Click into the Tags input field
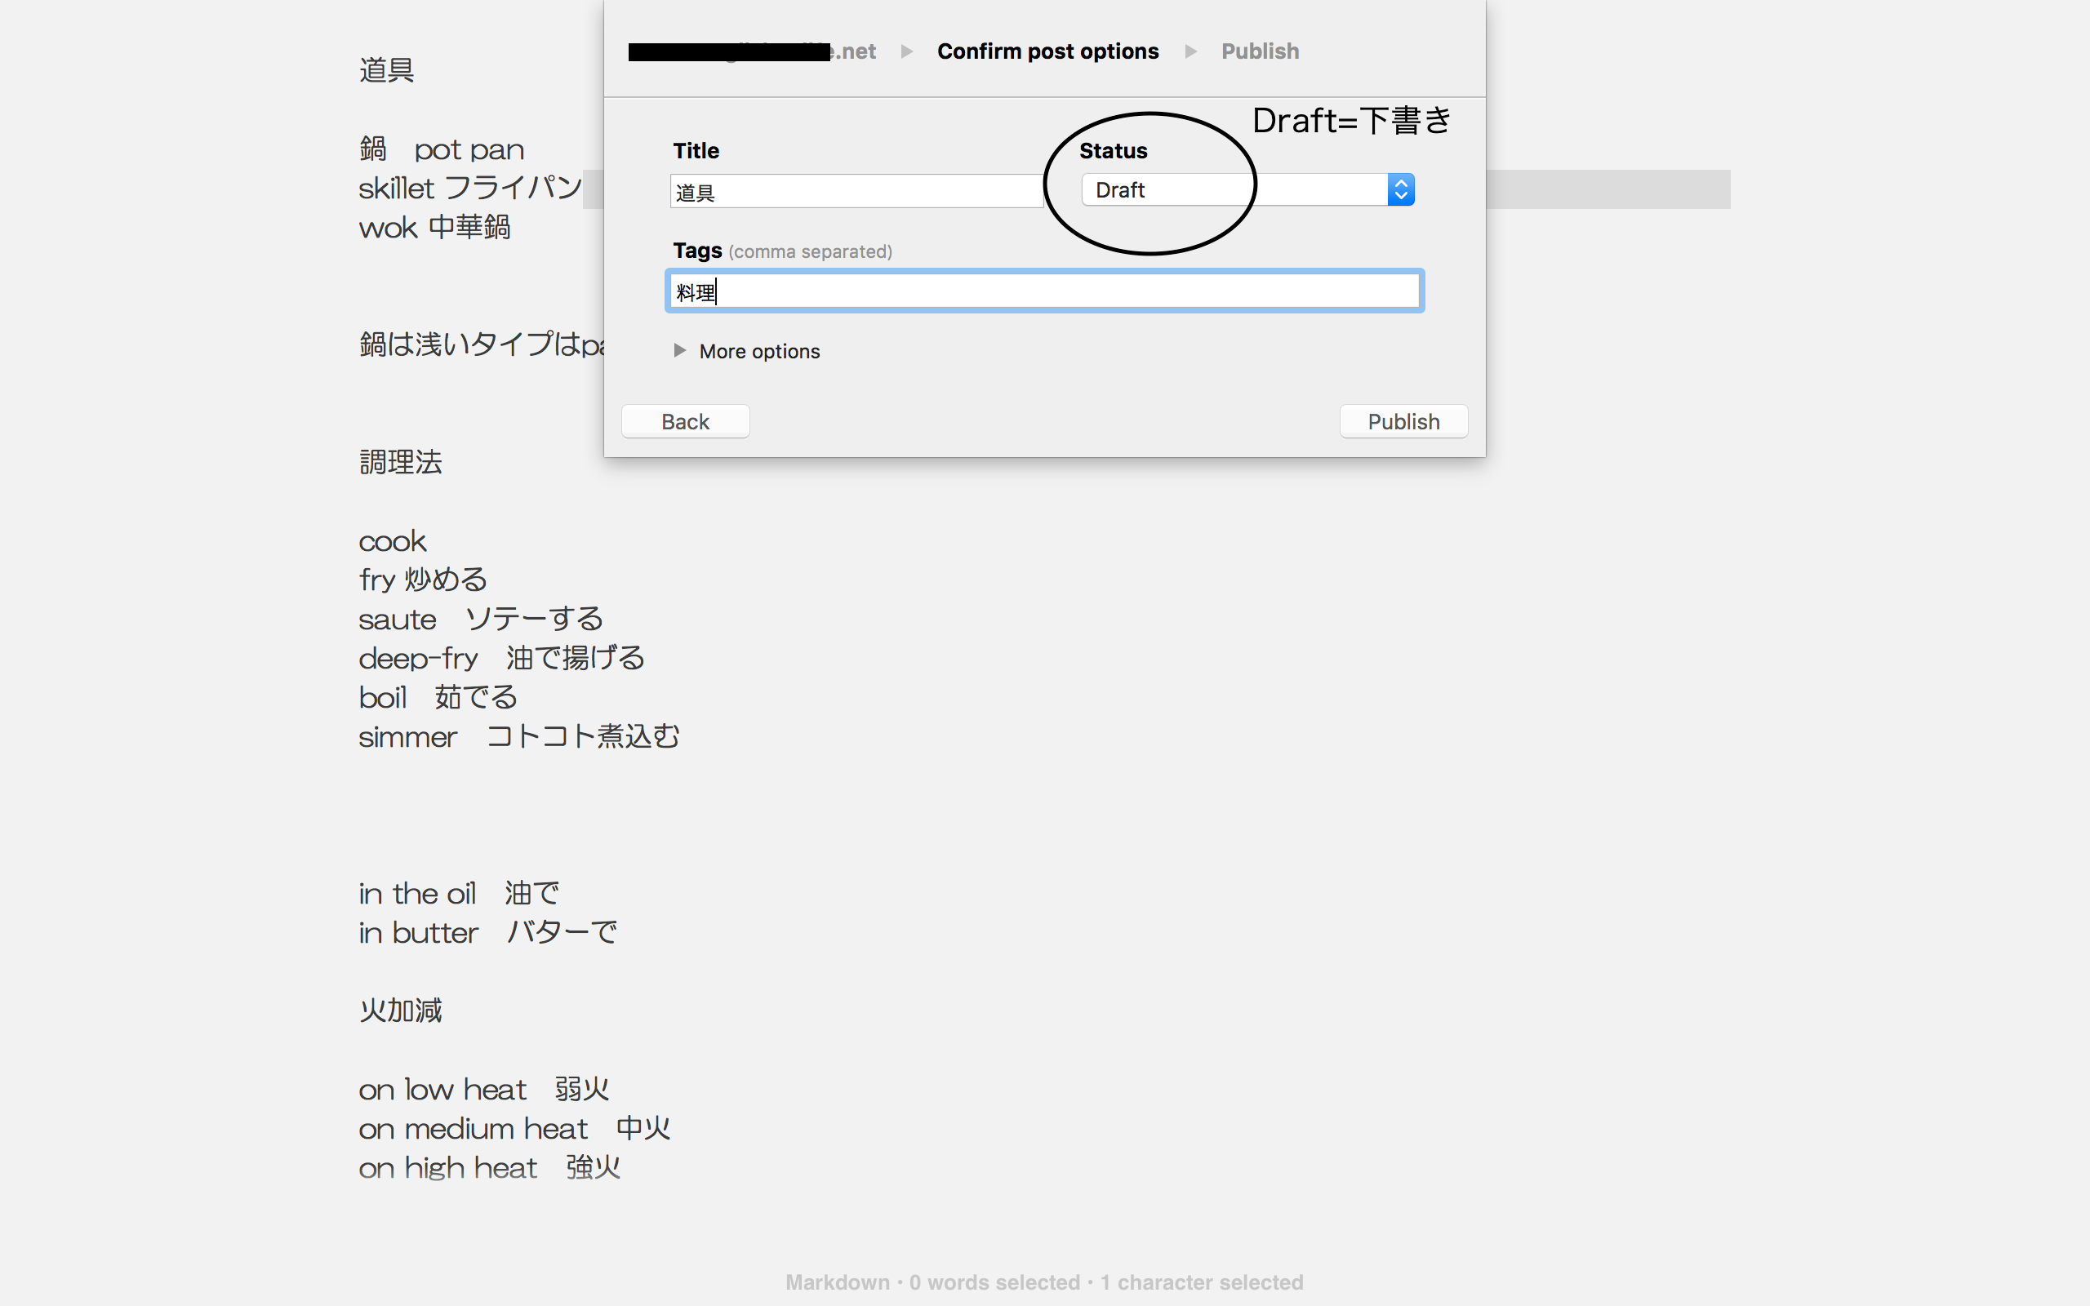 coord(1043,292)
